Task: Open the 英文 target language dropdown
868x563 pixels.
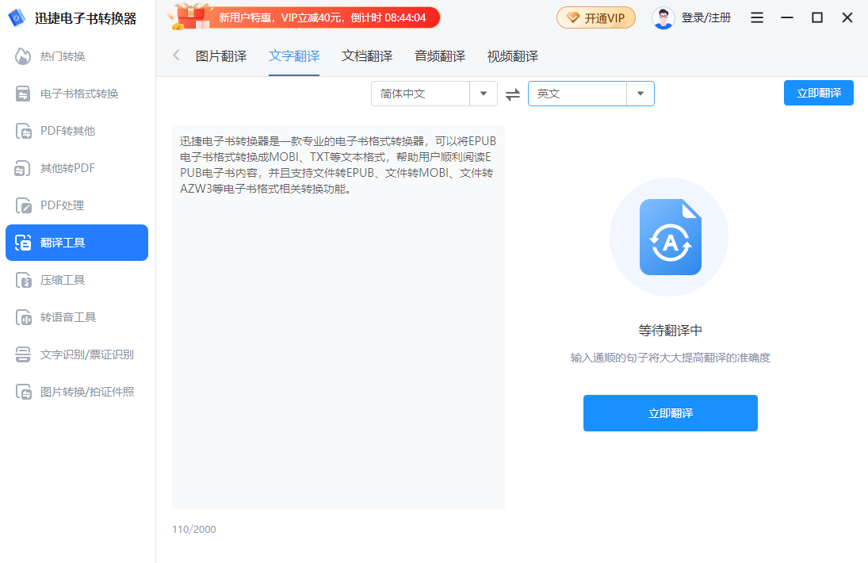Action: click(591, 94)
